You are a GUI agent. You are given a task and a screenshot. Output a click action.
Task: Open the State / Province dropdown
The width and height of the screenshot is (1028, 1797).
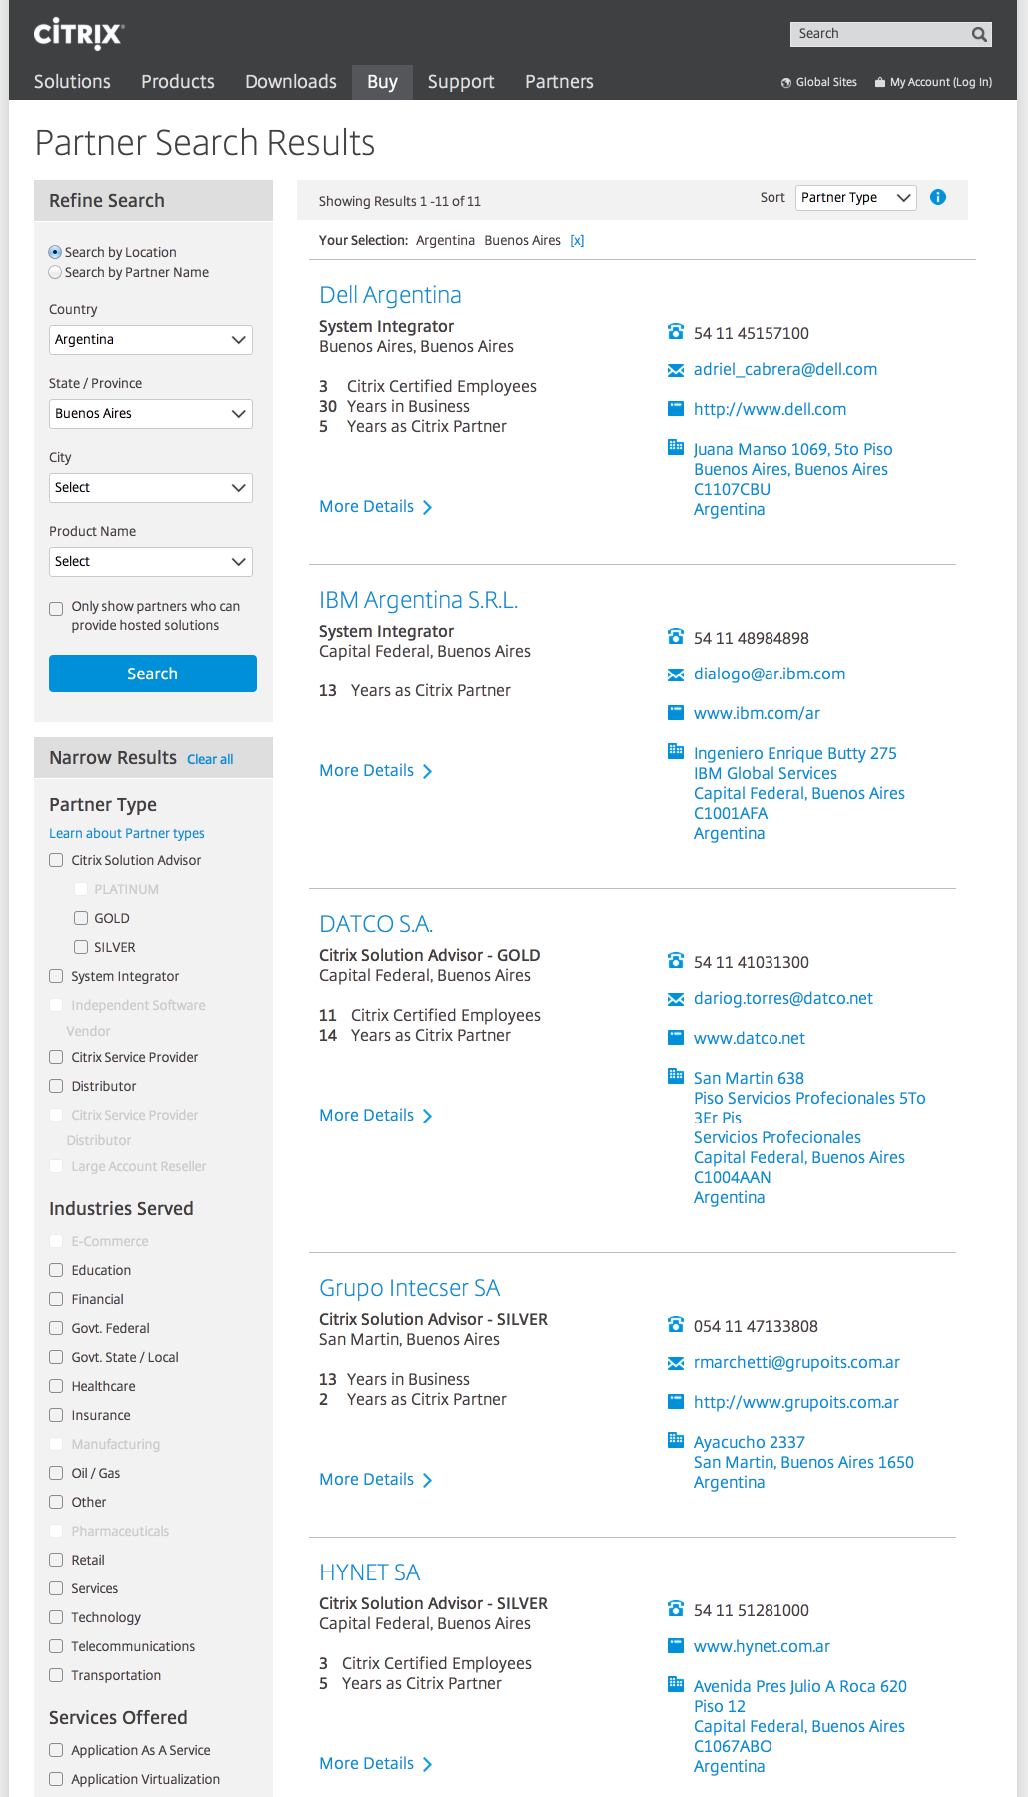point(151,414)
